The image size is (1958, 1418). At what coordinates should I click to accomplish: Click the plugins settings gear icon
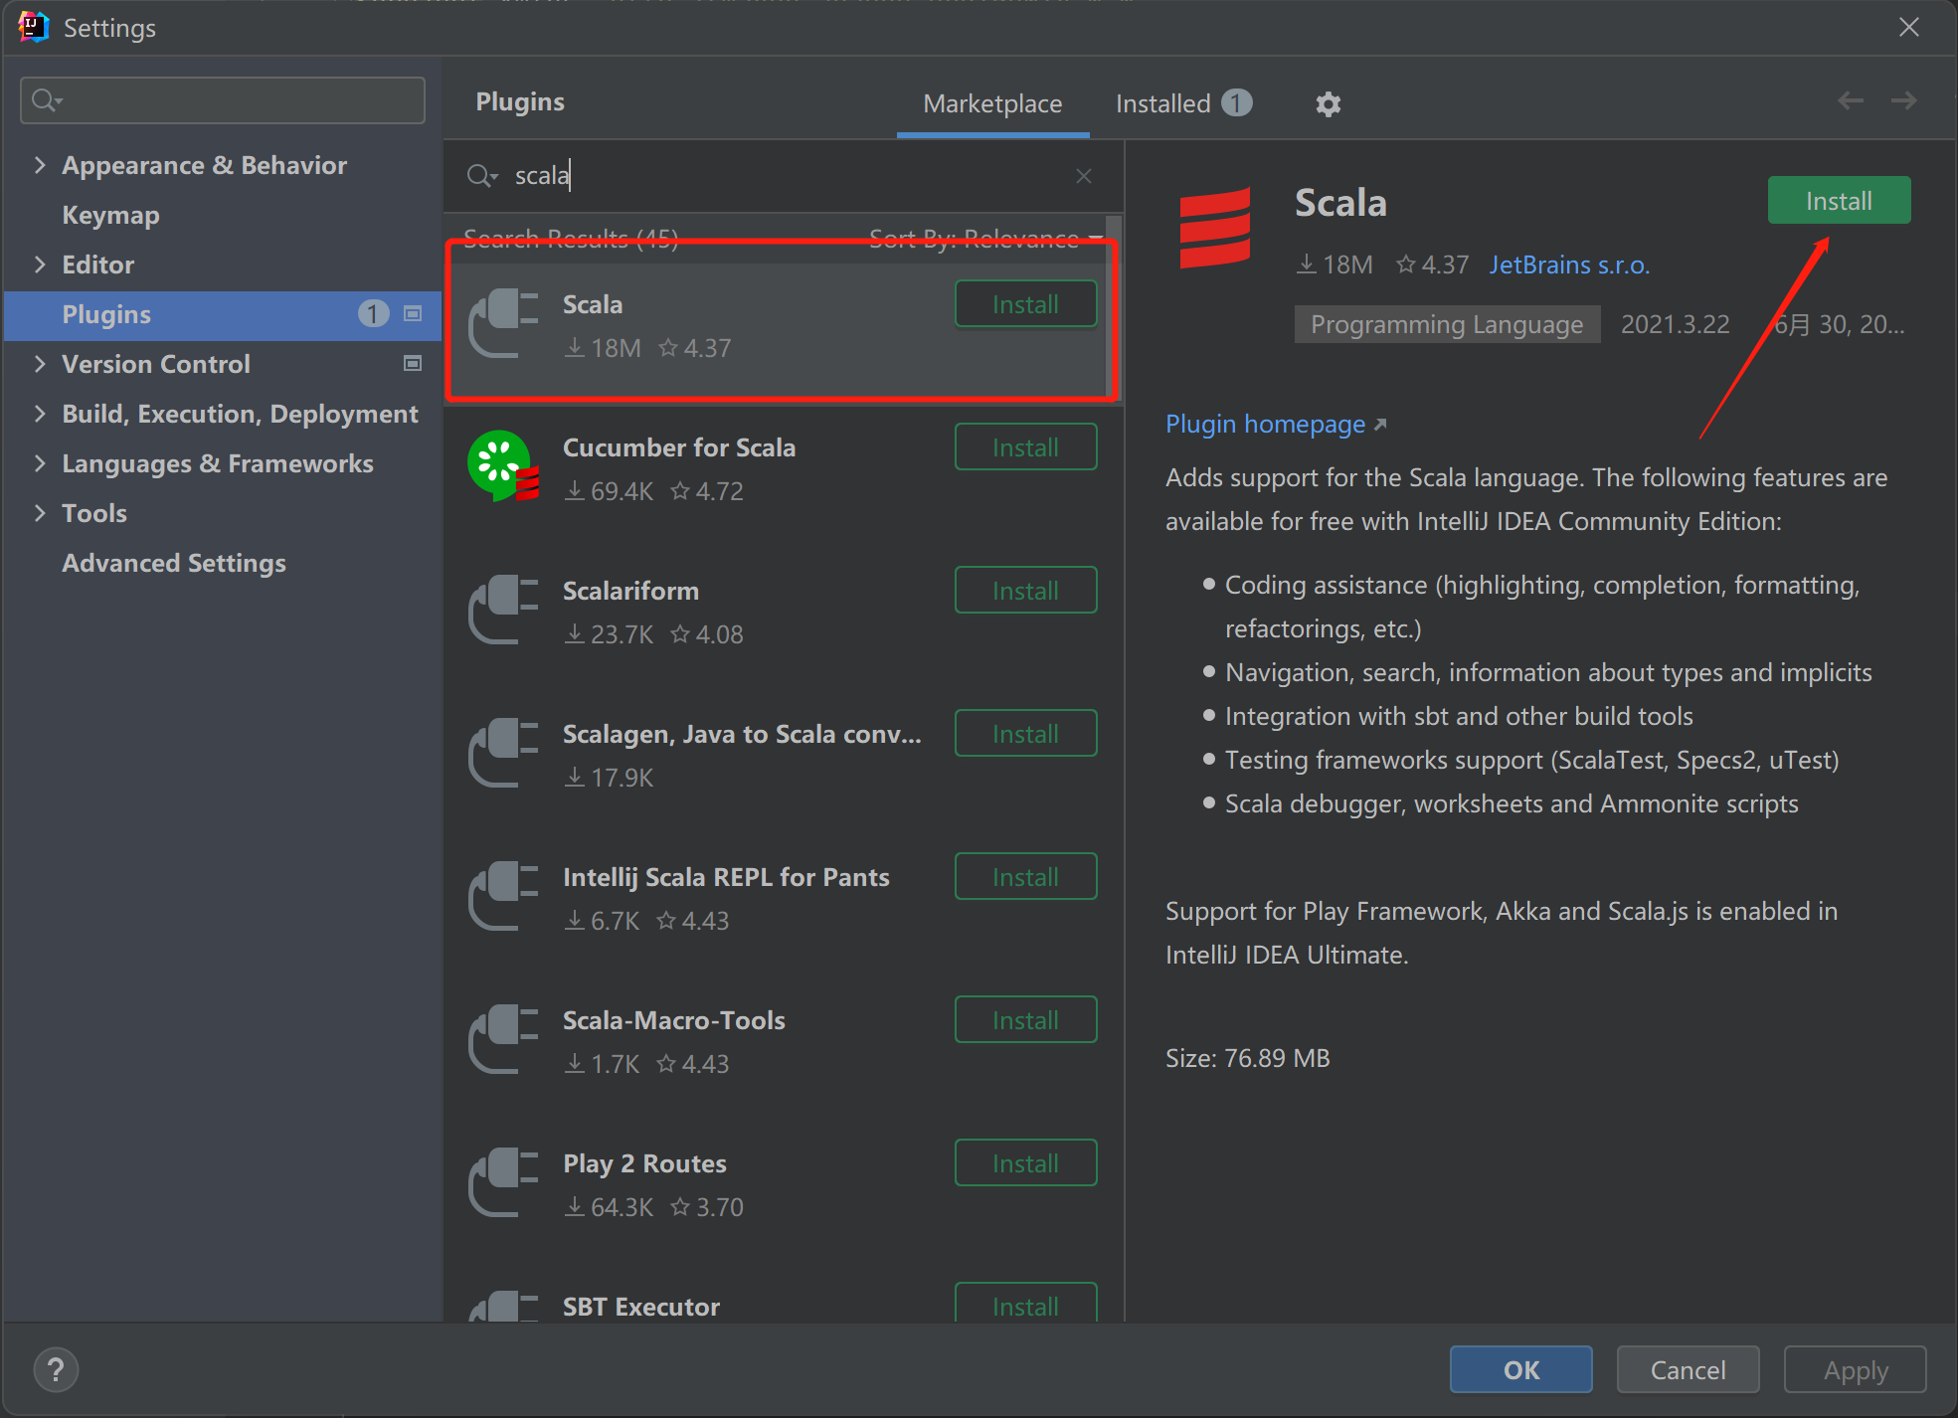click(1328, 104)
